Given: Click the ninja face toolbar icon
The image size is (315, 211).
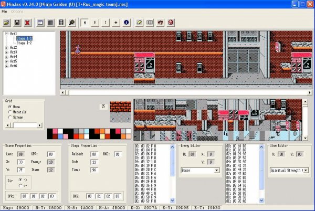Looking at the screenshot, I should pyautogui.click(x=160, y=23).
